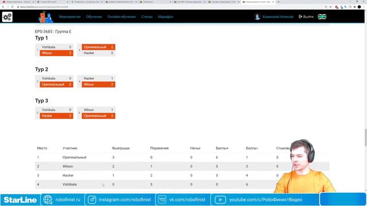This screenshot has width=367, height=206.
Task: Select Hacker in Тур 2 second match
Action: tap(98, 78)
